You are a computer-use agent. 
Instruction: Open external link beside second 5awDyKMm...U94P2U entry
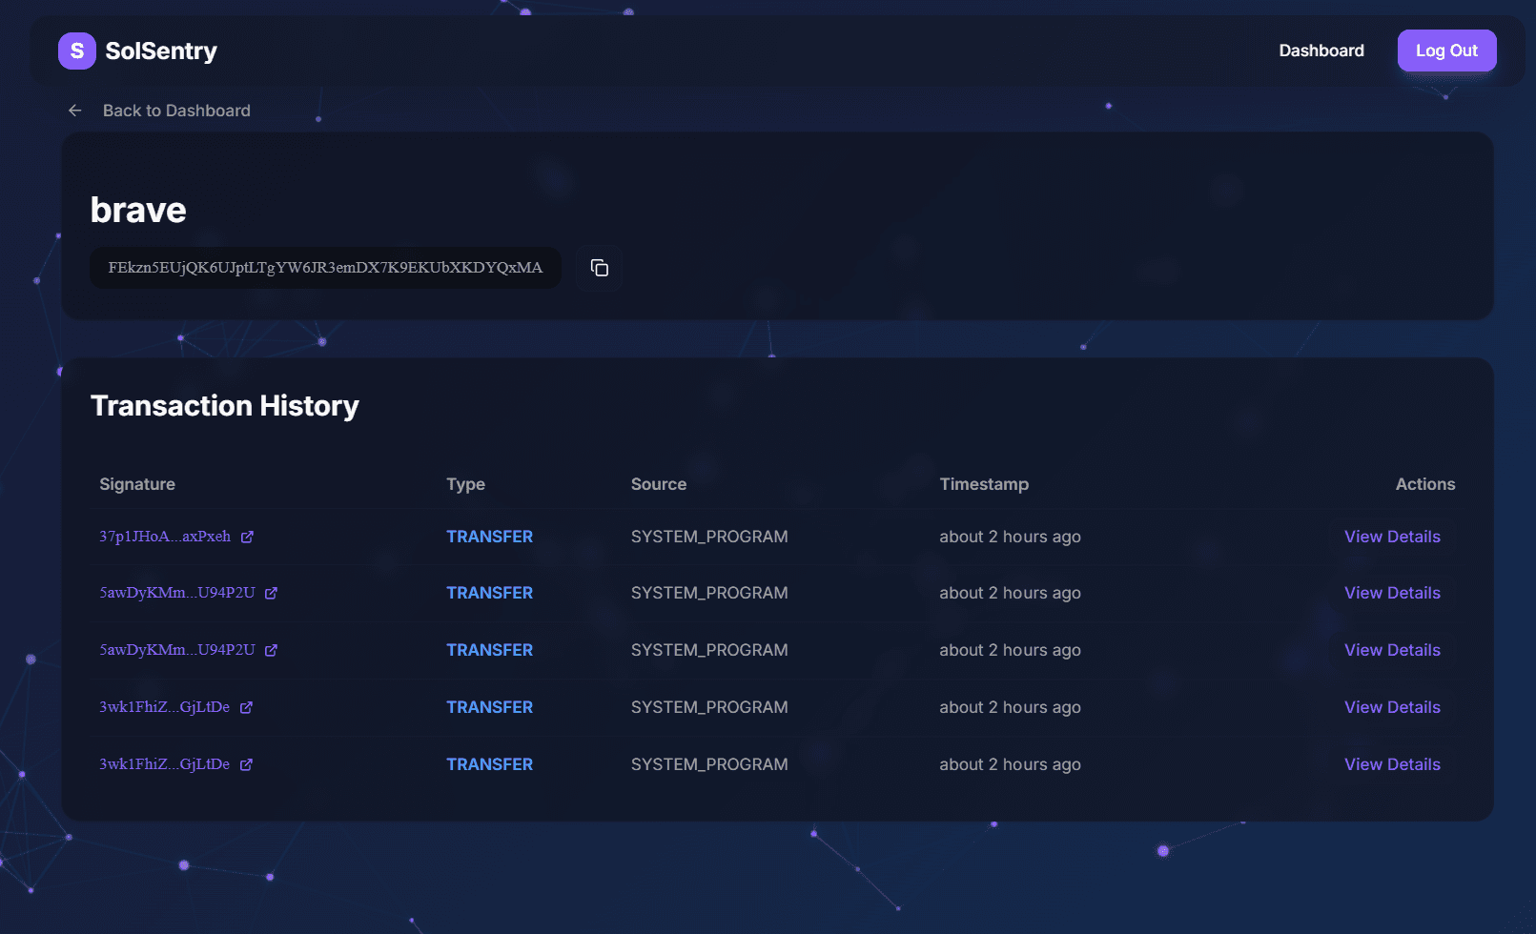click(x=271, y=649)
